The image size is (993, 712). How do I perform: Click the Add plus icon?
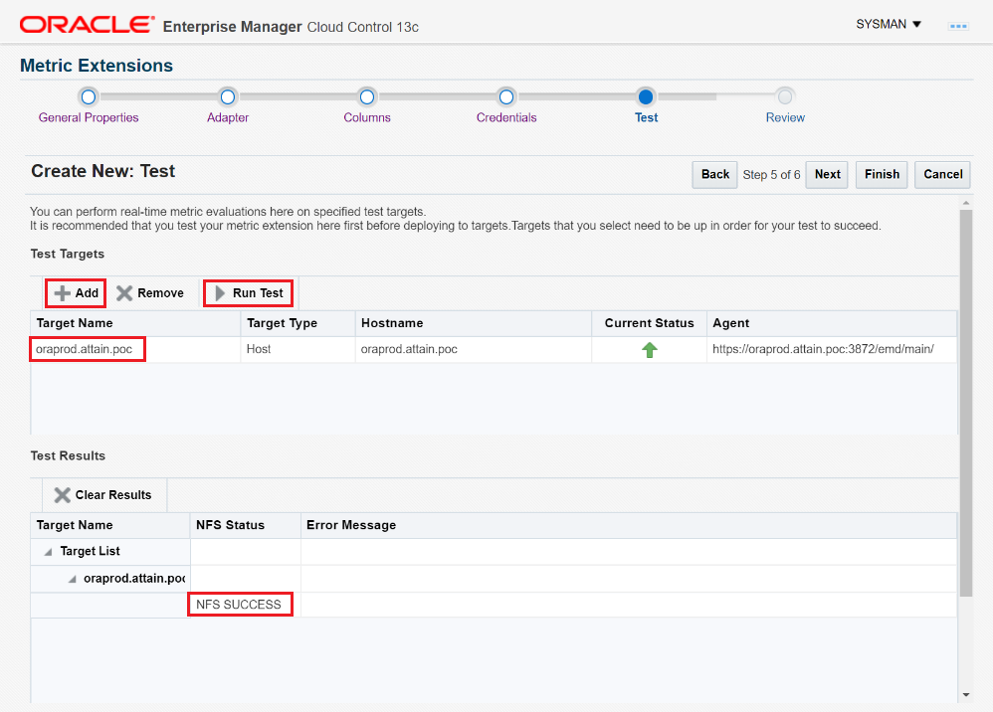click(x=63, y=293)
